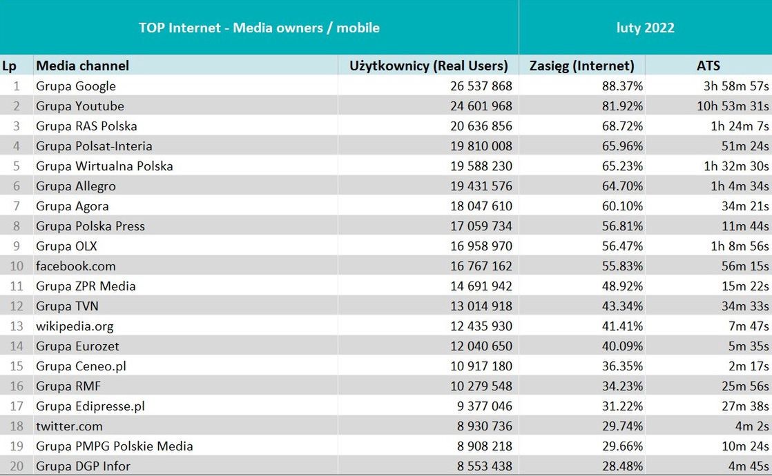Click the 'Użytkownicy (Real Users)' column header
The image size is (772, 476).
pos(428,66)
